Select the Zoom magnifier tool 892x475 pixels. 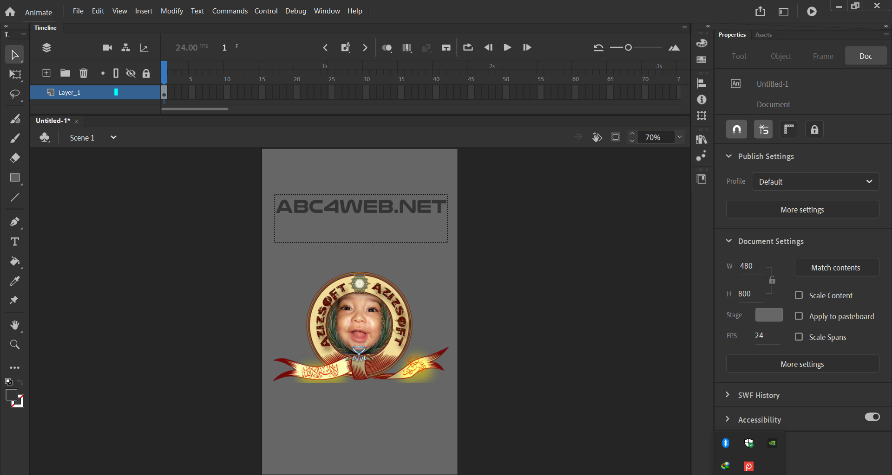click(x=15, y=345)
